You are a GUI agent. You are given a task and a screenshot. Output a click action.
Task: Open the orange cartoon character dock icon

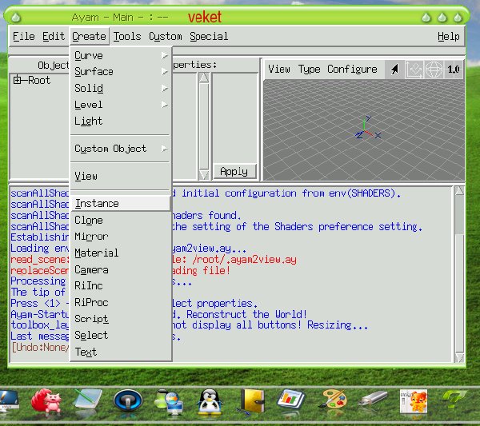(x=414, y=401)
